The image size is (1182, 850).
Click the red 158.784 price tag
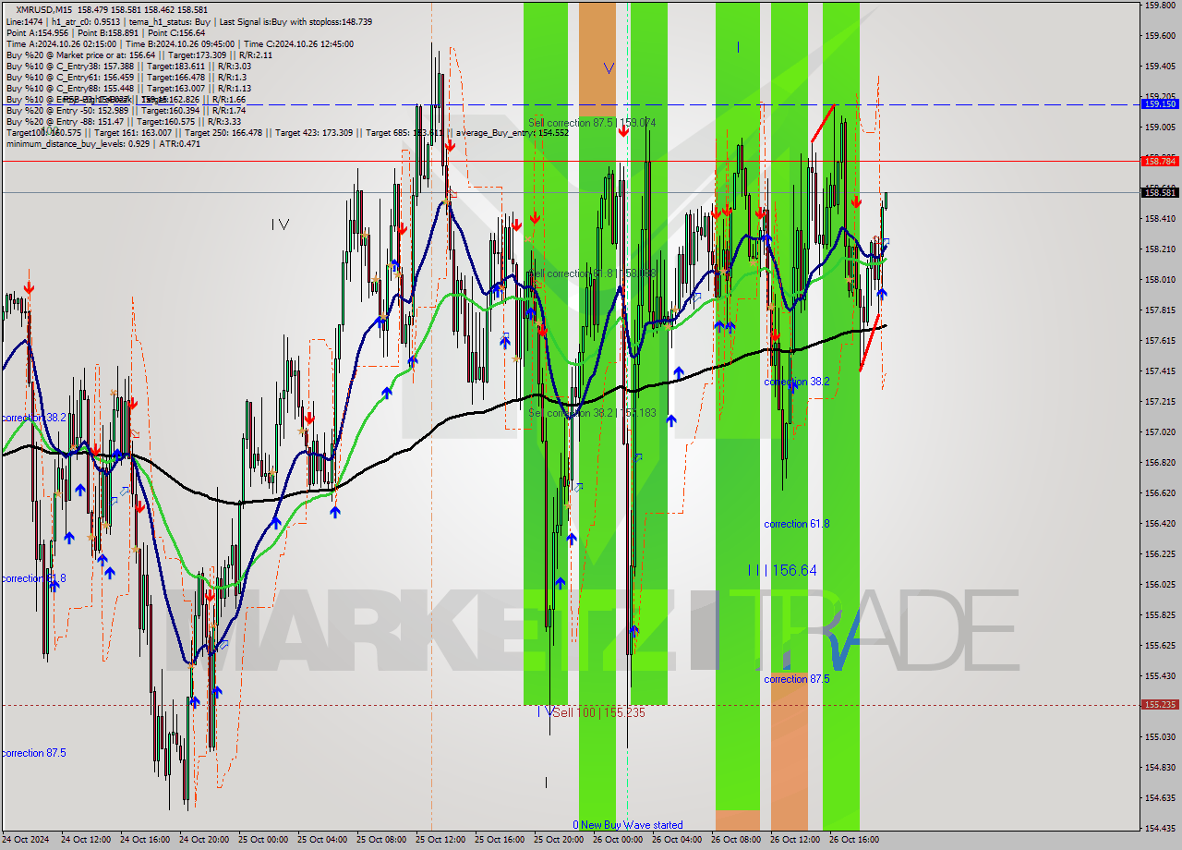coord(1160,161)
